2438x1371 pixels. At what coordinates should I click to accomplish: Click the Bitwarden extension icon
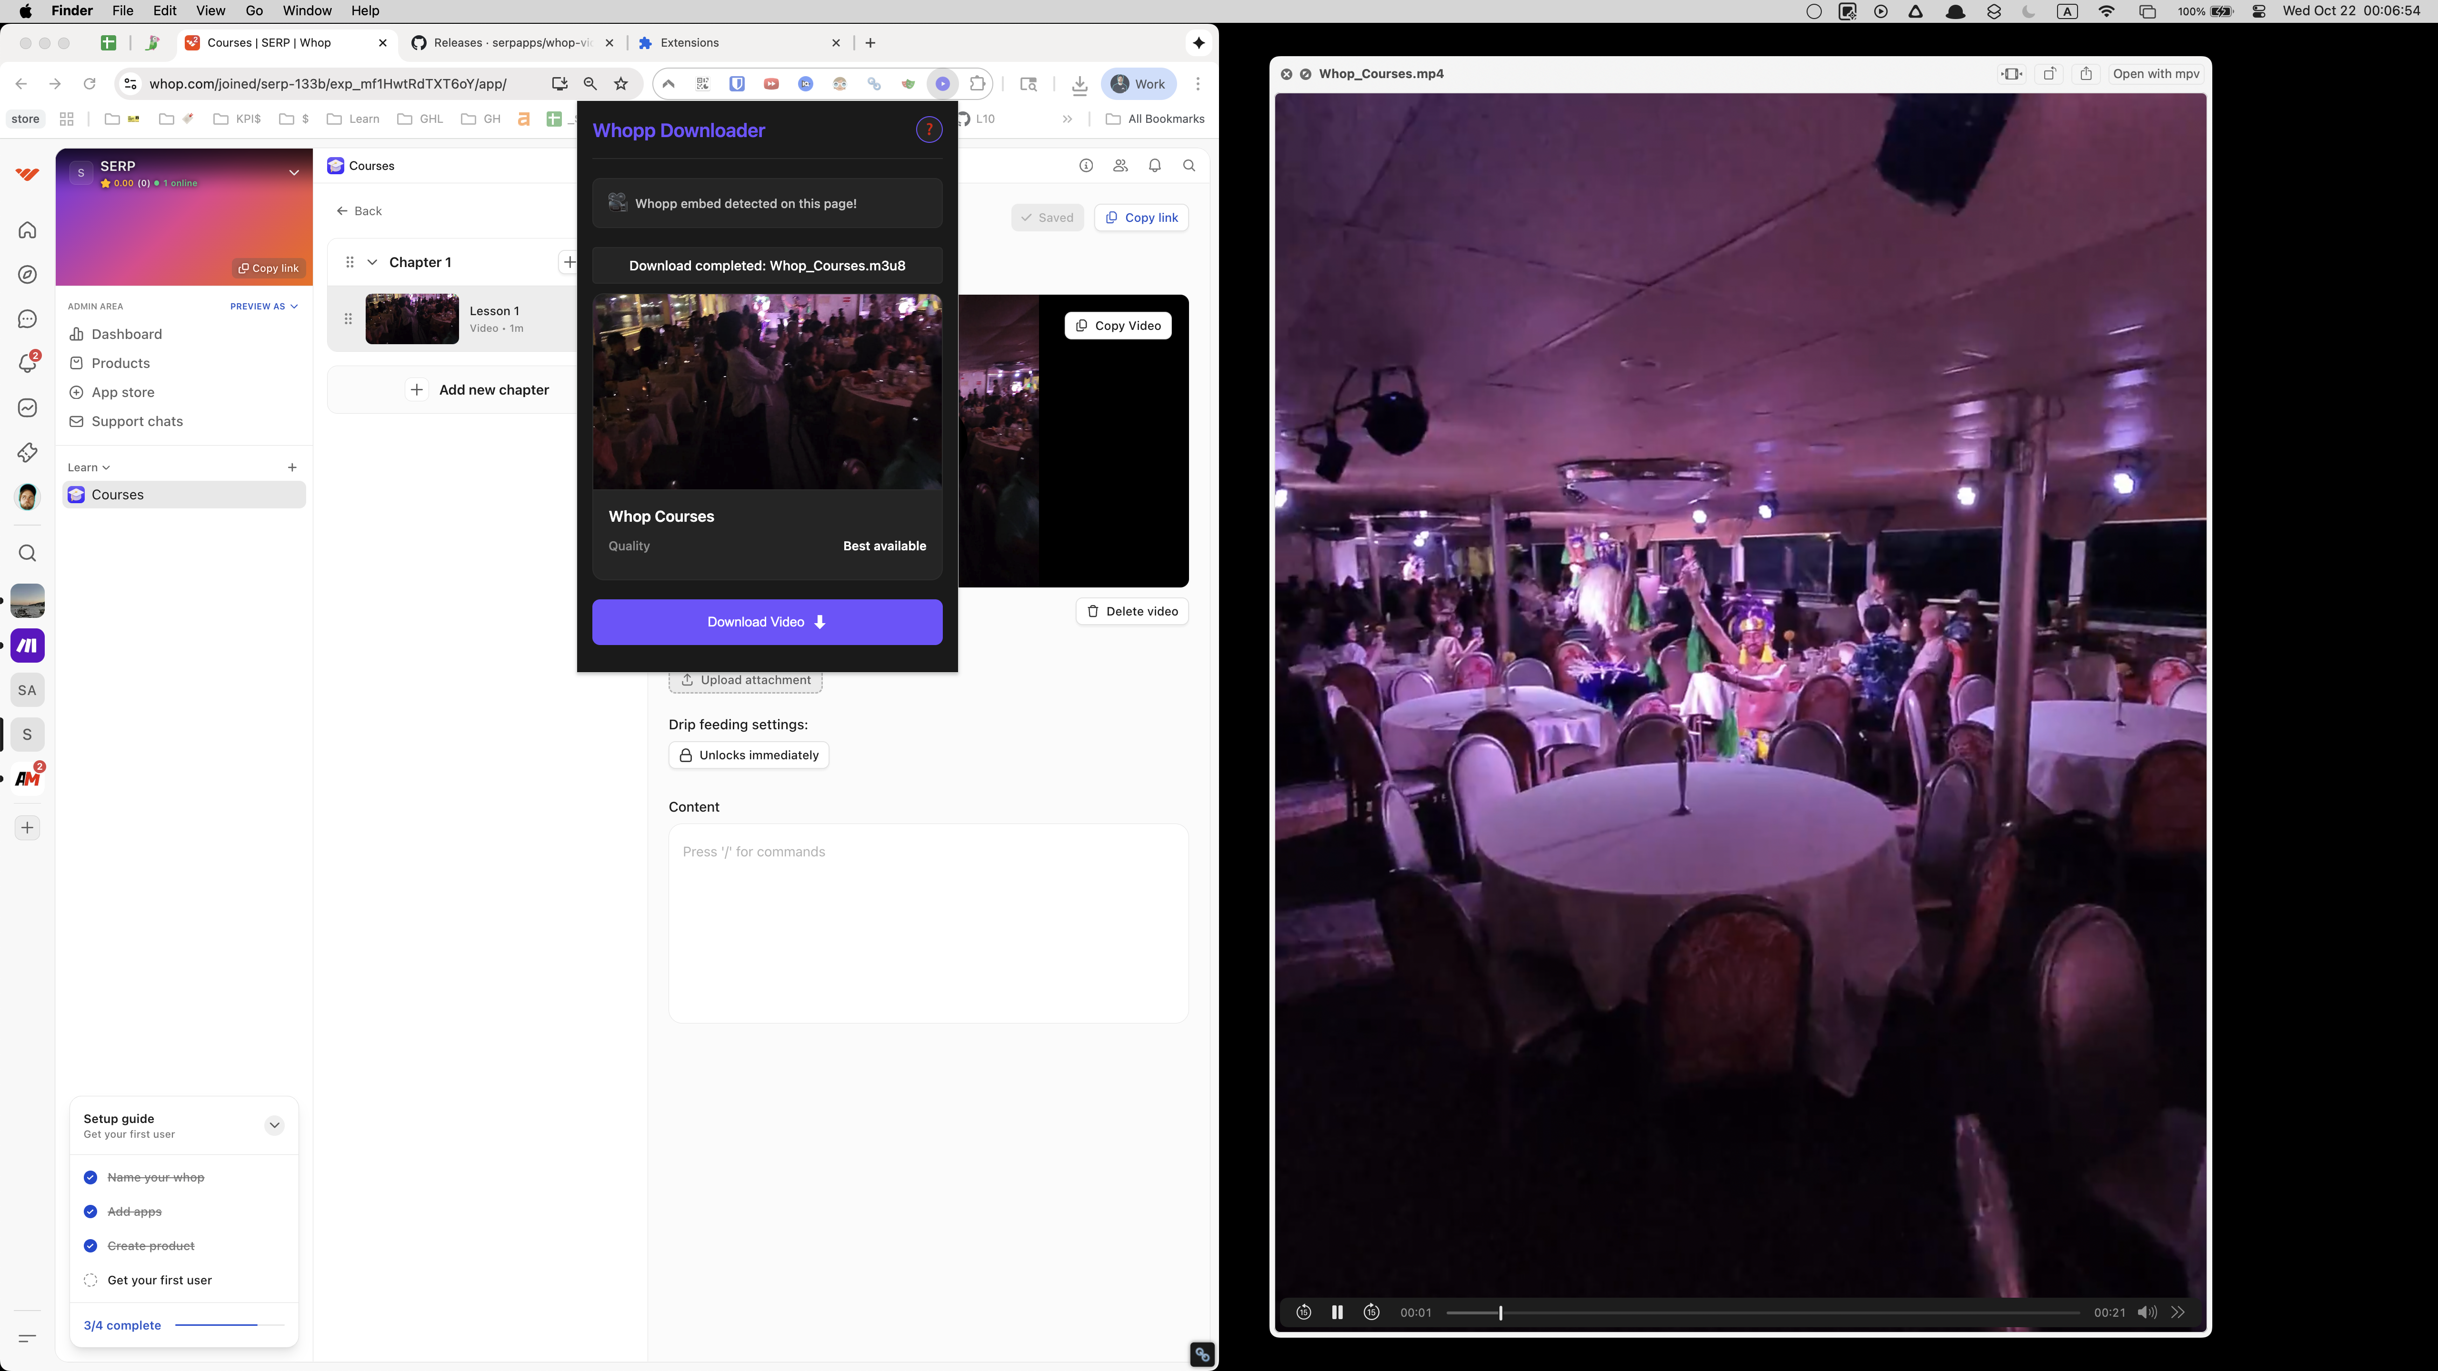click(736, 83)
